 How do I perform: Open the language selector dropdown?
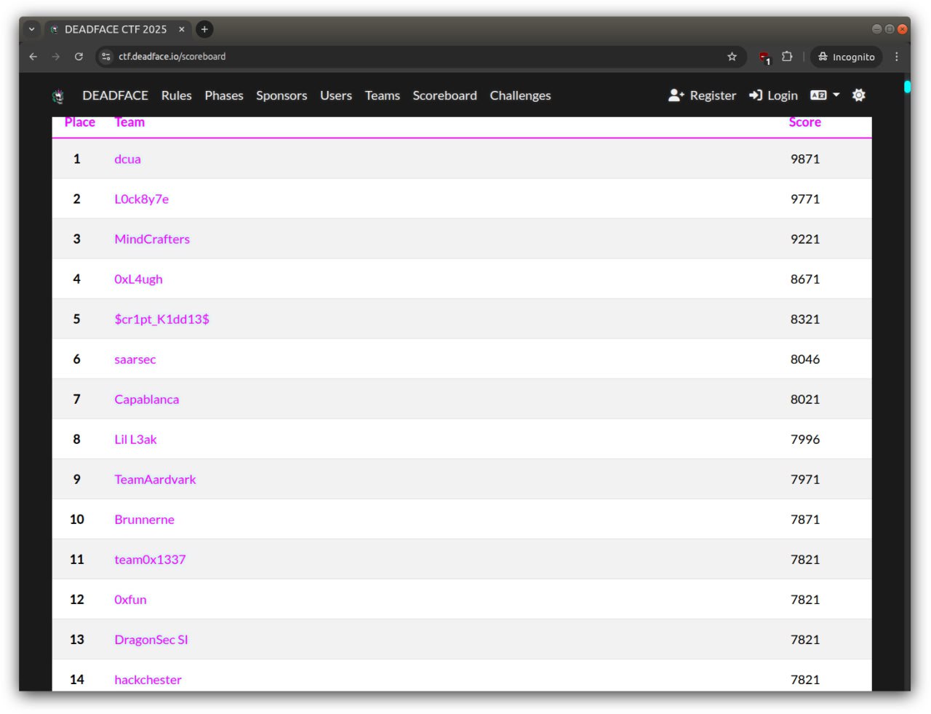(825, 95)
